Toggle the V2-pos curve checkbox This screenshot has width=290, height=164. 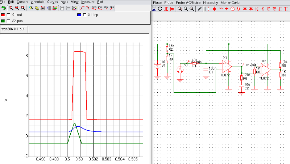(x=9, y=21)
